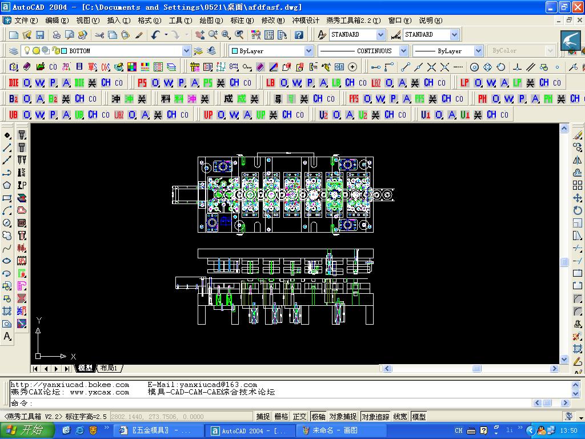Open the 文件(F) menu
The image size is (585, 439).
pyautogui.click(x=26, y=21)
